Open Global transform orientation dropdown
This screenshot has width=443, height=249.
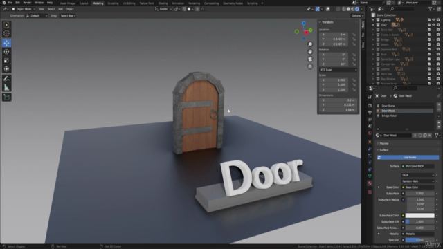click(x=163, y=9)
